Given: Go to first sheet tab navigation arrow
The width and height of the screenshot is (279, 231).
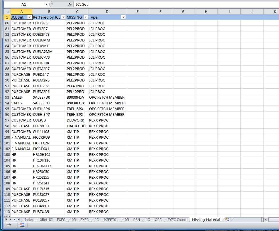Looking at the screenshot, I should click(6, 220).
